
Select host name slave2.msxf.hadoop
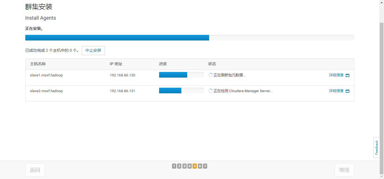[x=46, y=91]
